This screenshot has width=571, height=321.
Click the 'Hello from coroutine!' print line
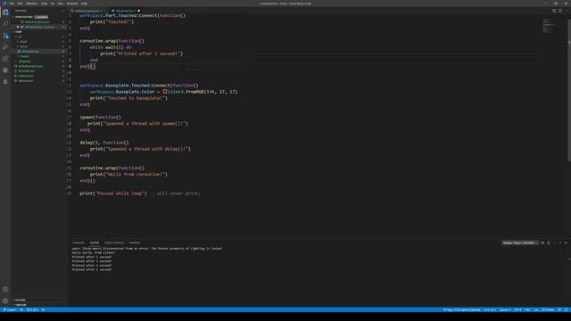point(128,175)
